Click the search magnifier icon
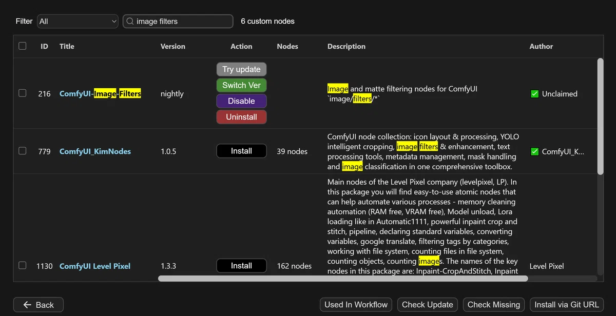This screenshot has width=616, height=316. coord(130,21)
